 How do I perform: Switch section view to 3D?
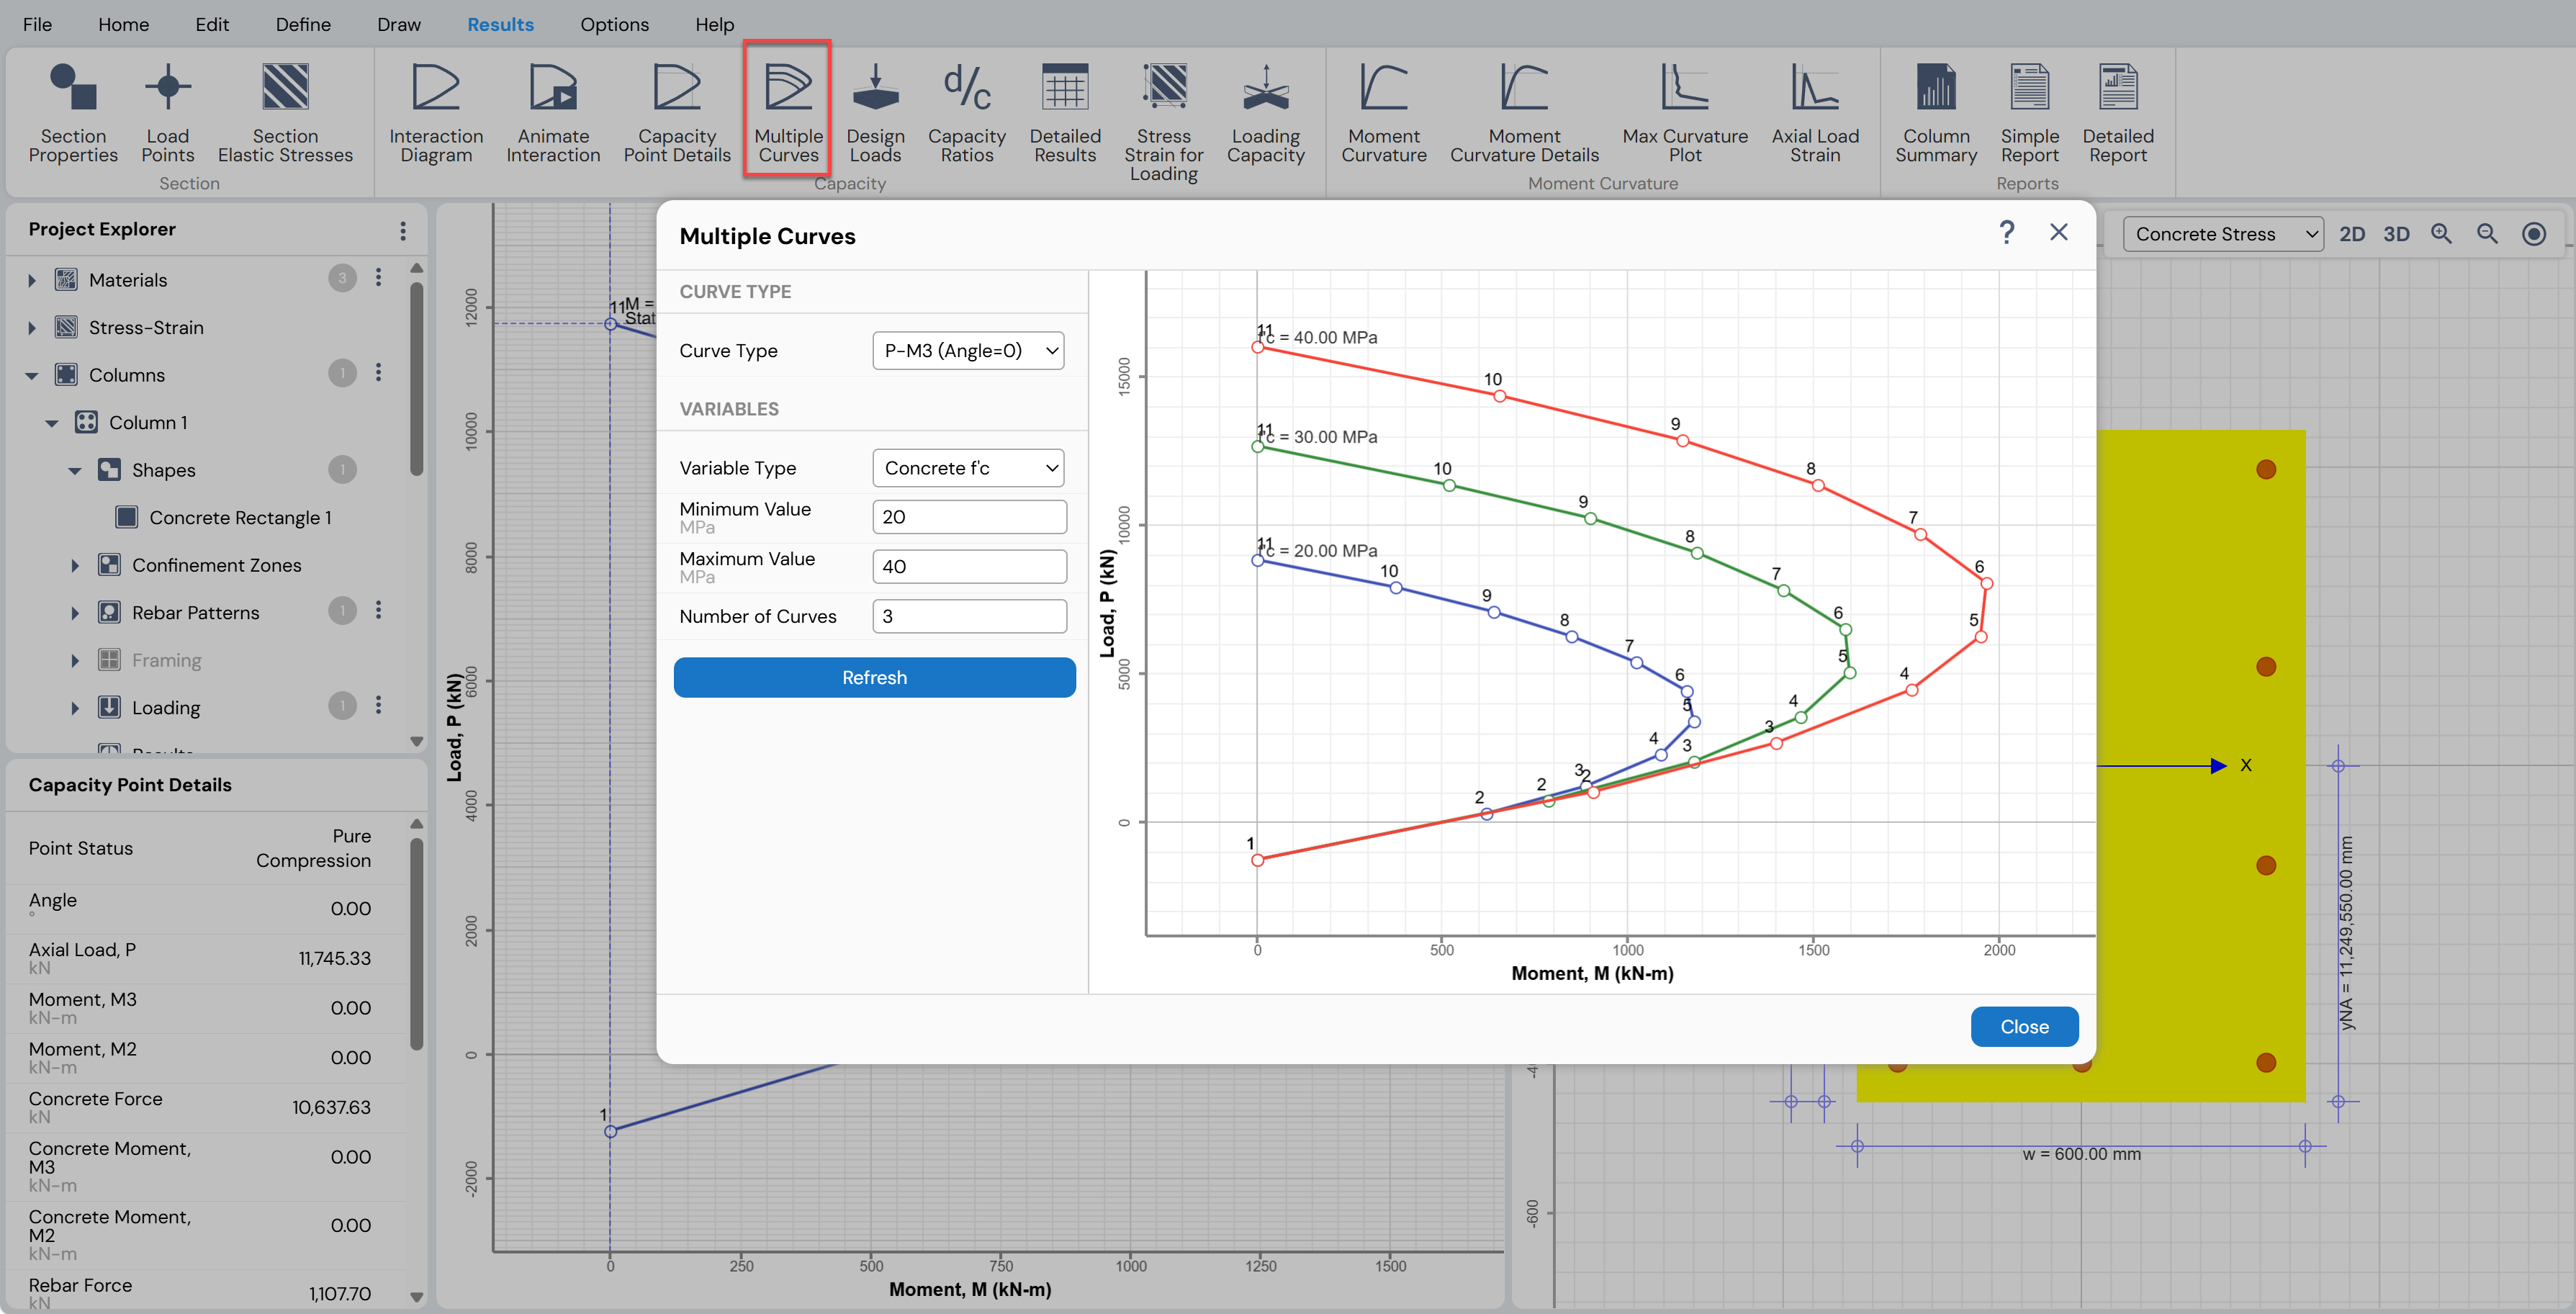pos(2396,234)
